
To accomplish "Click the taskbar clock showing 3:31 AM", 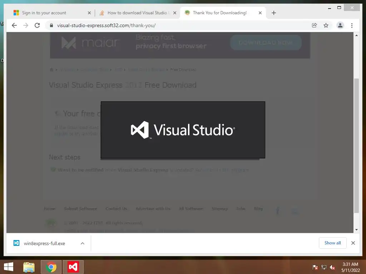I will [350, 267].
